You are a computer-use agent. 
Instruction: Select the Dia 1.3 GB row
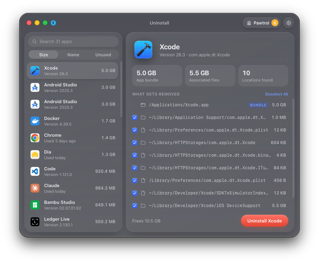[x=72, y=155]
